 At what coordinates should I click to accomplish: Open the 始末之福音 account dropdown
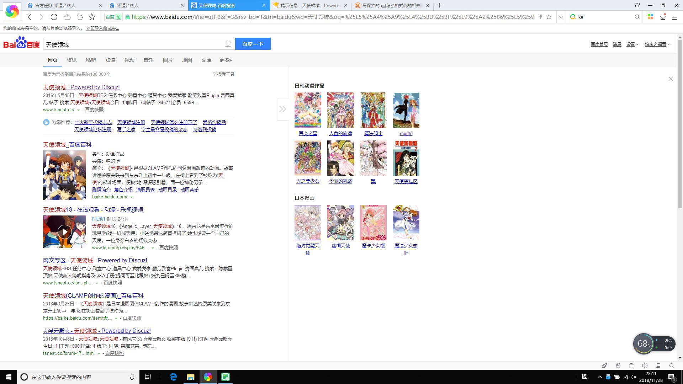pos(657,44)
